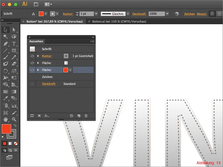Click the Aussehen panel tab

pyautogui.click(x=36, y=41)
